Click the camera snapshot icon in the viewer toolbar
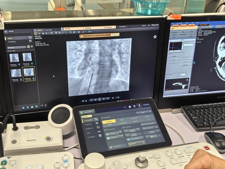The width and height of the screenshot is (225, 169). [79, 32]
